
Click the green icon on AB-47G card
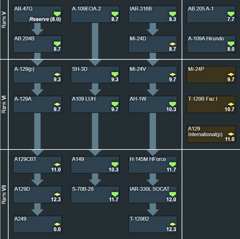coord(57,14)
